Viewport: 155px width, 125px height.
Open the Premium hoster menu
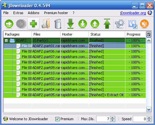click(x=56, y=13)
